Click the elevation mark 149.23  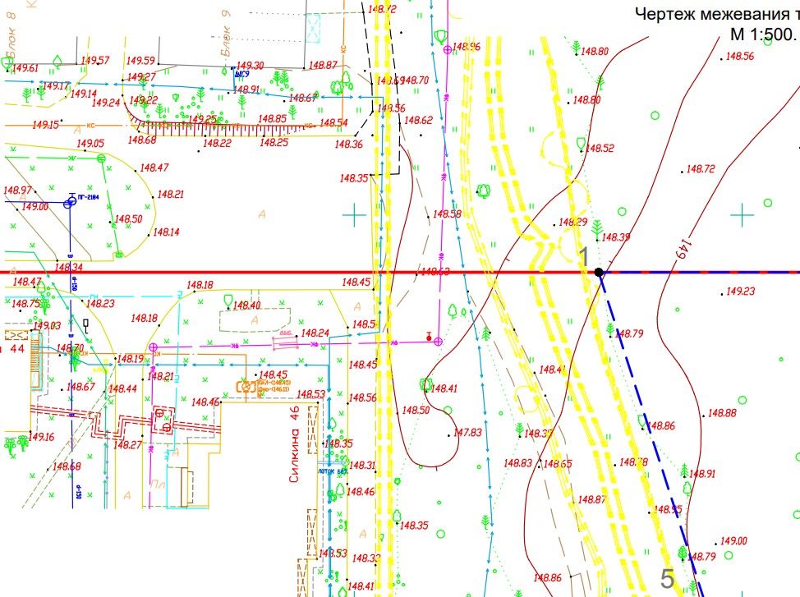(x=741, y=292)
